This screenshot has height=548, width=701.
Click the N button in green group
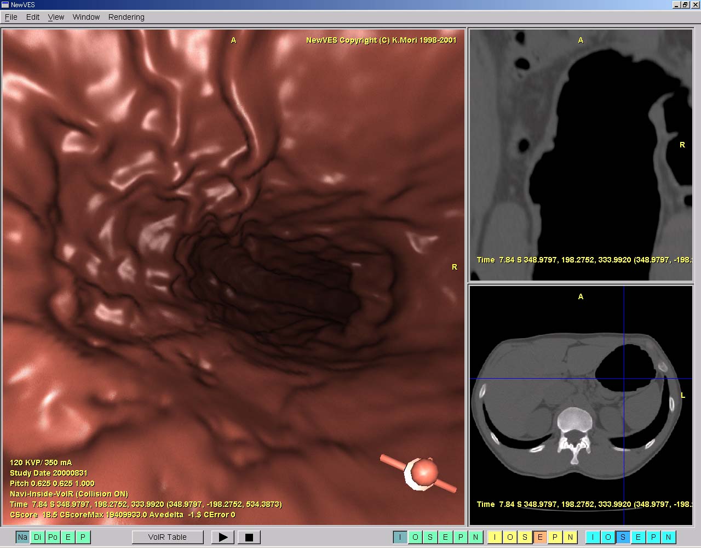point(475,537)
